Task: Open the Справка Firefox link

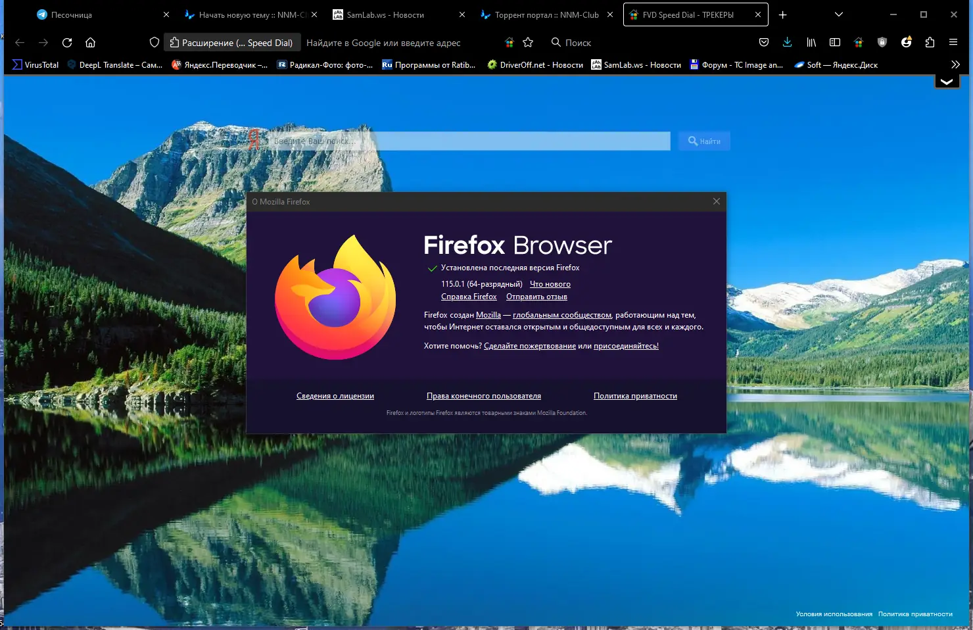Action: [469, 297]
